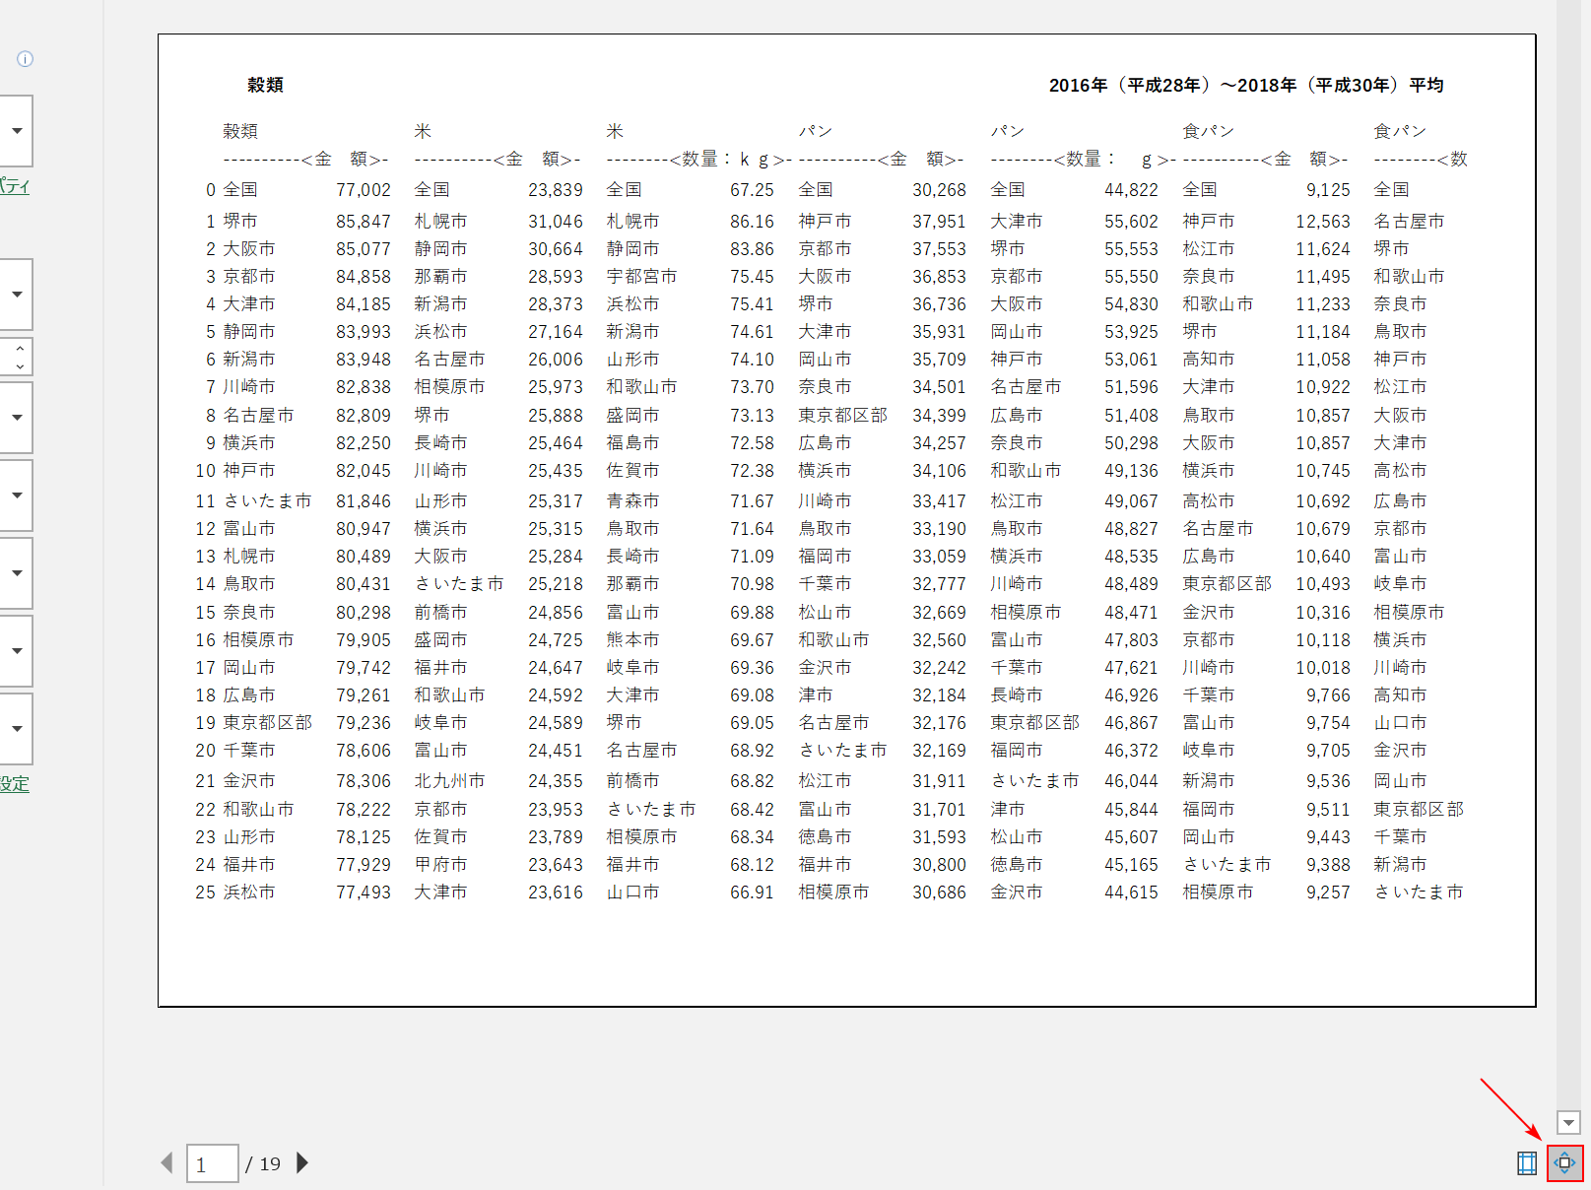Image resolution: width=1591 pixels, height=1190 pixels.
Task: Go to the next preview page arrow
Action: [x=302, y=1162]
